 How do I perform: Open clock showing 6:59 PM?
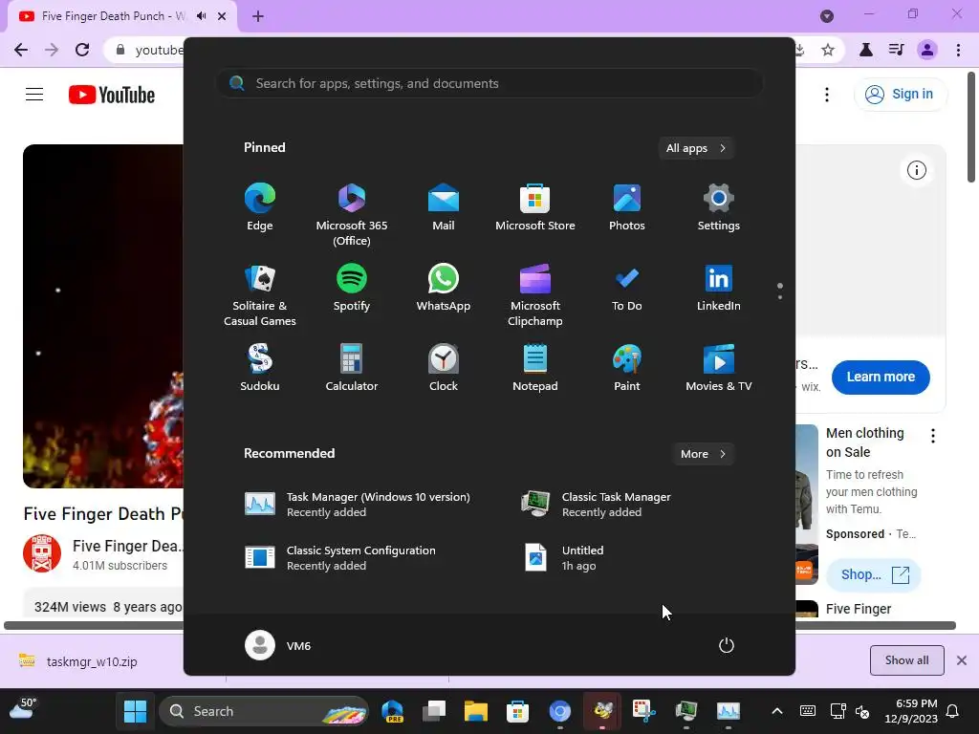click(911, 711)
